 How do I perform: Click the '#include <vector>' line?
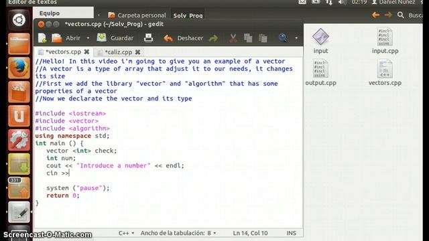[67, 120]
